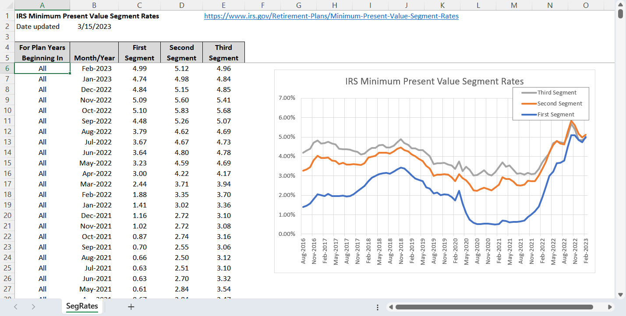Select the cell with value 3.79
The width and height of the screenshot is (626, 316).
[139, 132]
